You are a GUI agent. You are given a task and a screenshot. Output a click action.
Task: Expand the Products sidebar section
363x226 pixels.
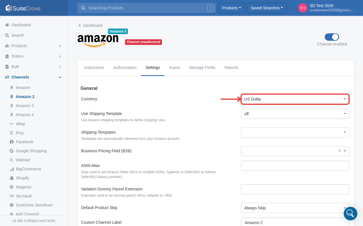pos(60,46)
